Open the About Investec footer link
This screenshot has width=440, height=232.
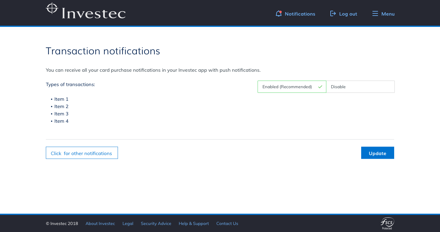[x=100, y=223]
